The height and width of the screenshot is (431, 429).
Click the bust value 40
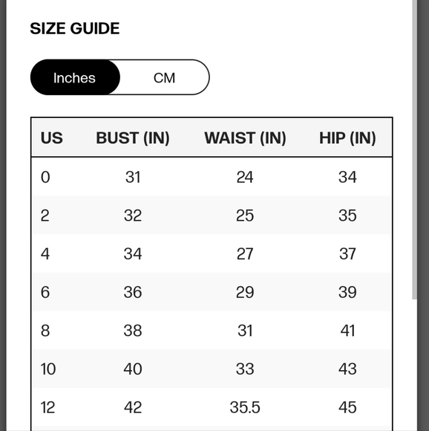point(133,369)
